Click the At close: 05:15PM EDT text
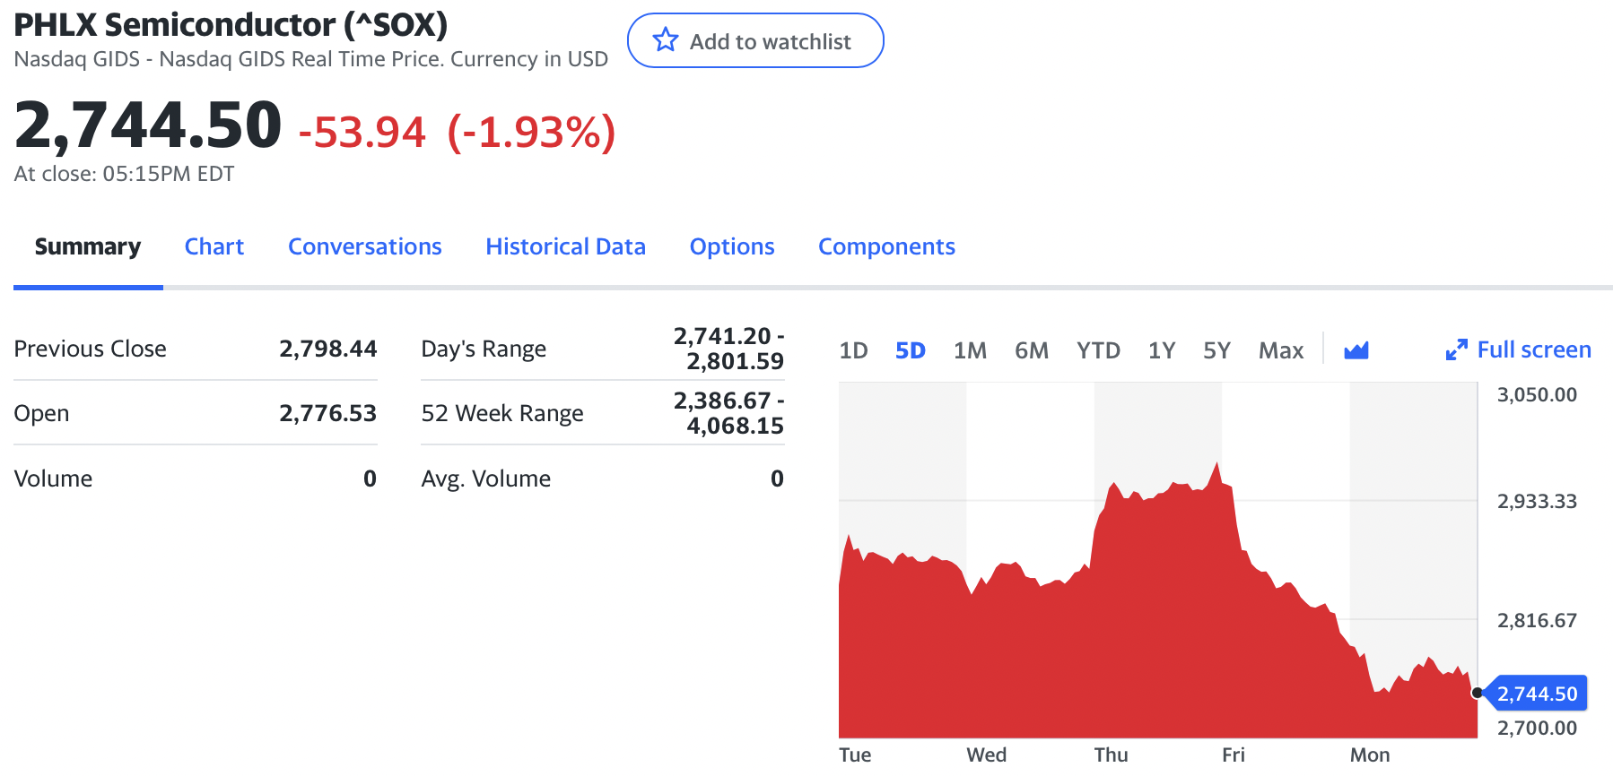This screenshot has height=776, width=1613. (124, 174)
